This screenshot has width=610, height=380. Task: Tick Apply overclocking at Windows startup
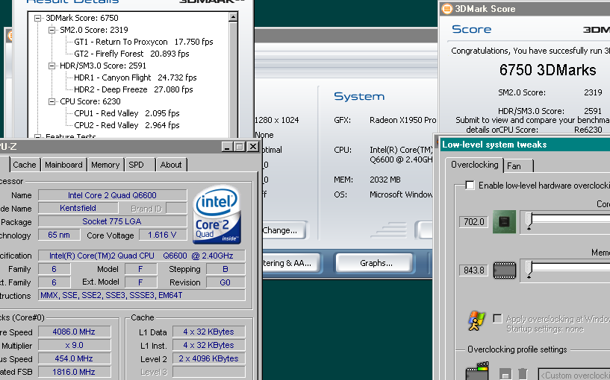coord(497,319)
